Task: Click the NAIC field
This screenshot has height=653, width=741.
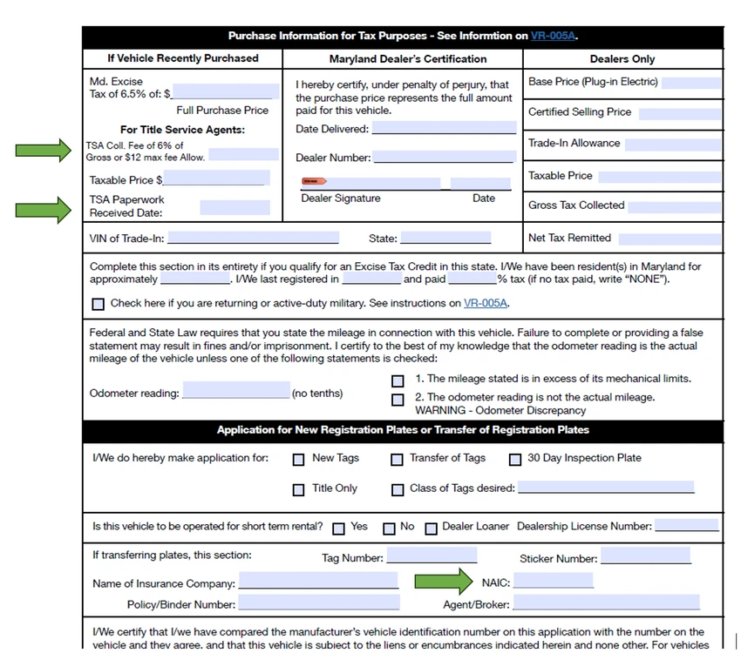Action: [554, 581]
